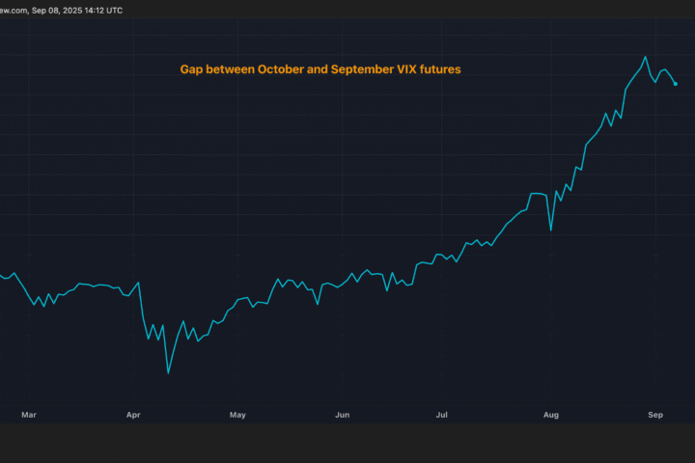This screenshot has height=463, width=695.
Task: Click the flat plateau of the line in late July
Action: coord(537,194)
